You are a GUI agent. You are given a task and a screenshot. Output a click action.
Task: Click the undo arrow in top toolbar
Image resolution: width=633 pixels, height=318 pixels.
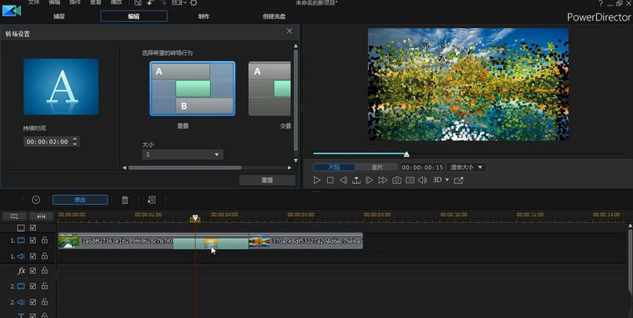point(150,3)
